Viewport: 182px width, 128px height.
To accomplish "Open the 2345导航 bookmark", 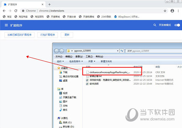I will (x=104, y=17).
